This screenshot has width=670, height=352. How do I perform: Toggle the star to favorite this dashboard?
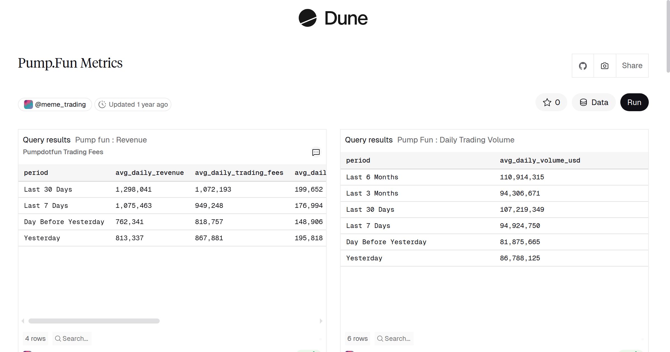pyautogui.click(x=547, y=102)
